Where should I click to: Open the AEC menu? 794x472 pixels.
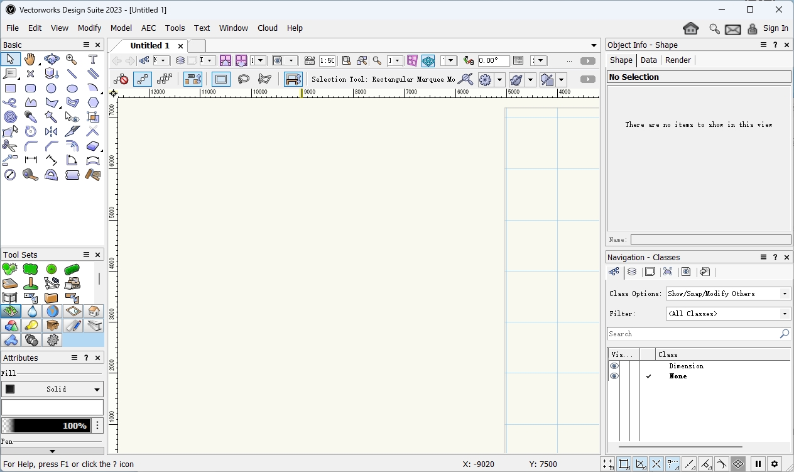[148, 28]
